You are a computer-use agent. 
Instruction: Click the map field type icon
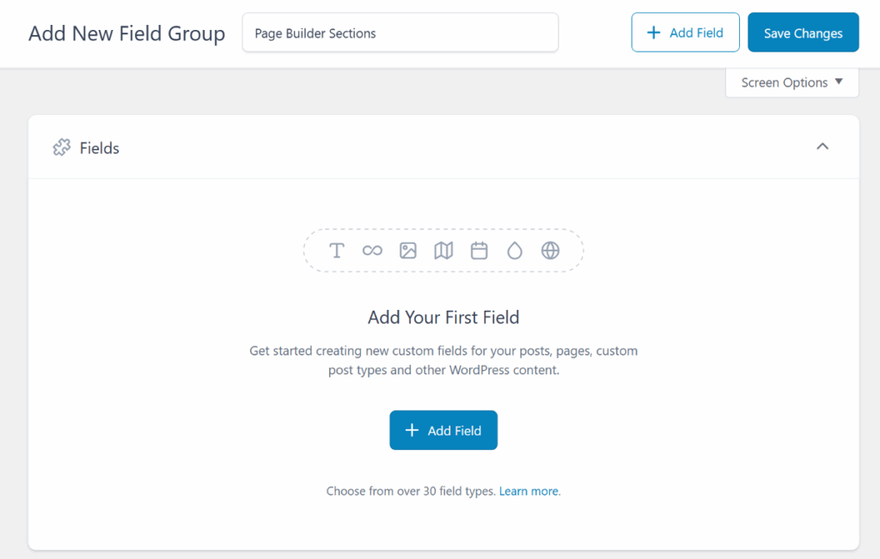443,251
